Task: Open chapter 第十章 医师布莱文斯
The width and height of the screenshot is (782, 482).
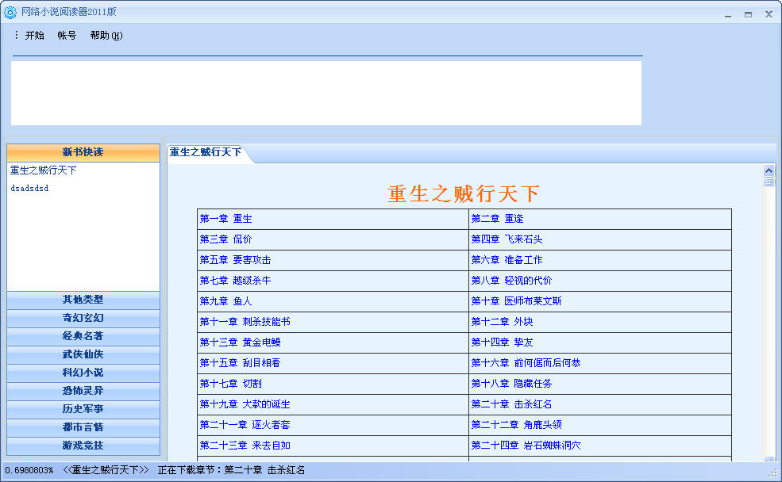Action: click(517, 301)
